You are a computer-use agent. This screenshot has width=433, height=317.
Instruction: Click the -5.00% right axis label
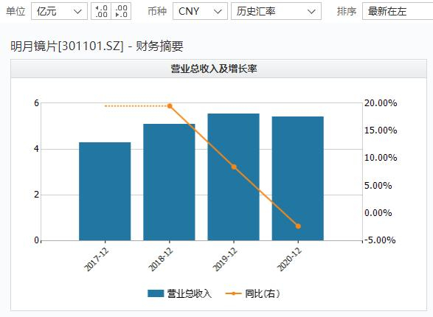coord(380,240)
